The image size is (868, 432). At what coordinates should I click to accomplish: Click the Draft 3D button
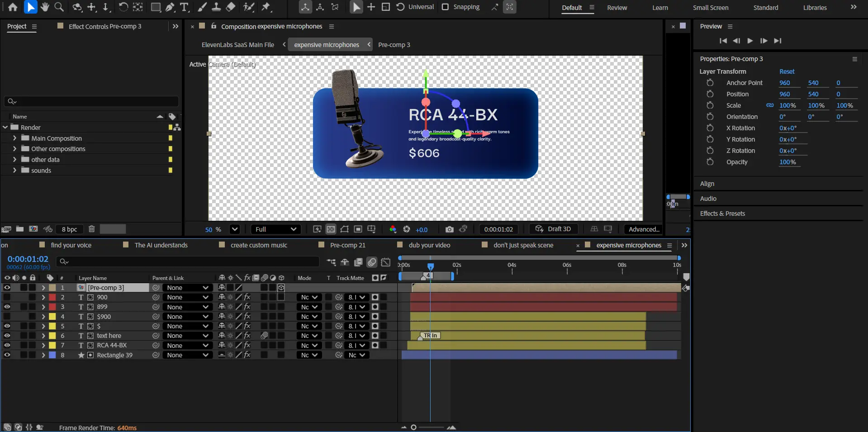point(553,229)
